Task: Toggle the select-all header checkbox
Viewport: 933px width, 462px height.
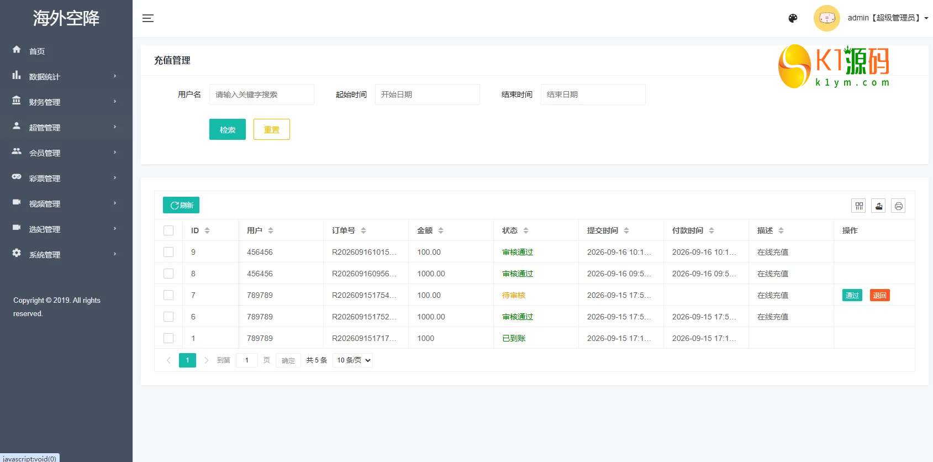Action: [168, 230]
